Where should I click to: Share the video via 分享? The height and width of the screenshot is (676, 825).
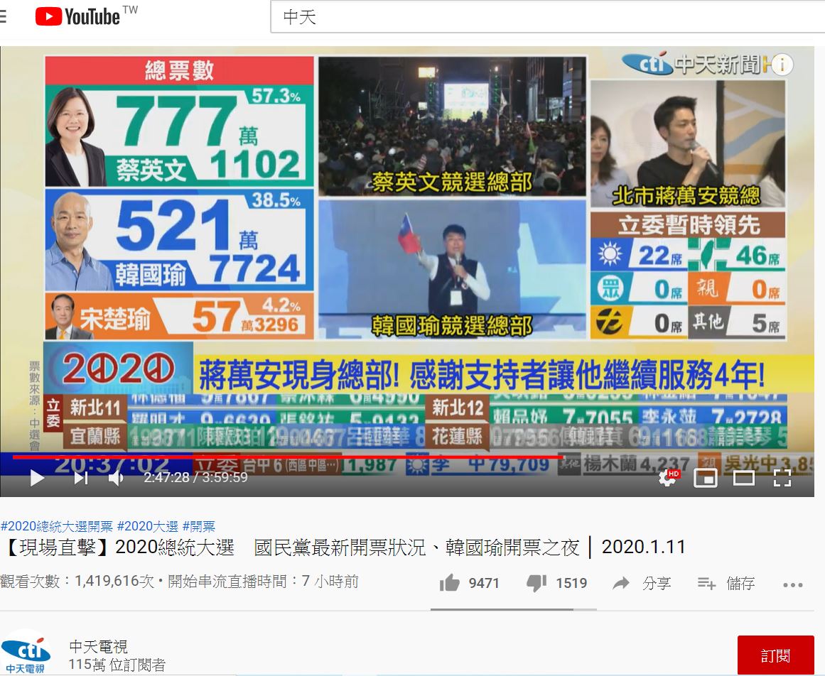click(642, 583)
